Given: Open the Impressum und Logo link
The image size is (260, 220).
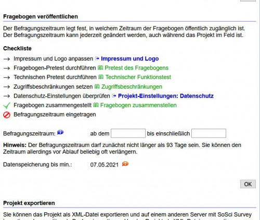Looking at the screenshot, I should coord(130,59).
